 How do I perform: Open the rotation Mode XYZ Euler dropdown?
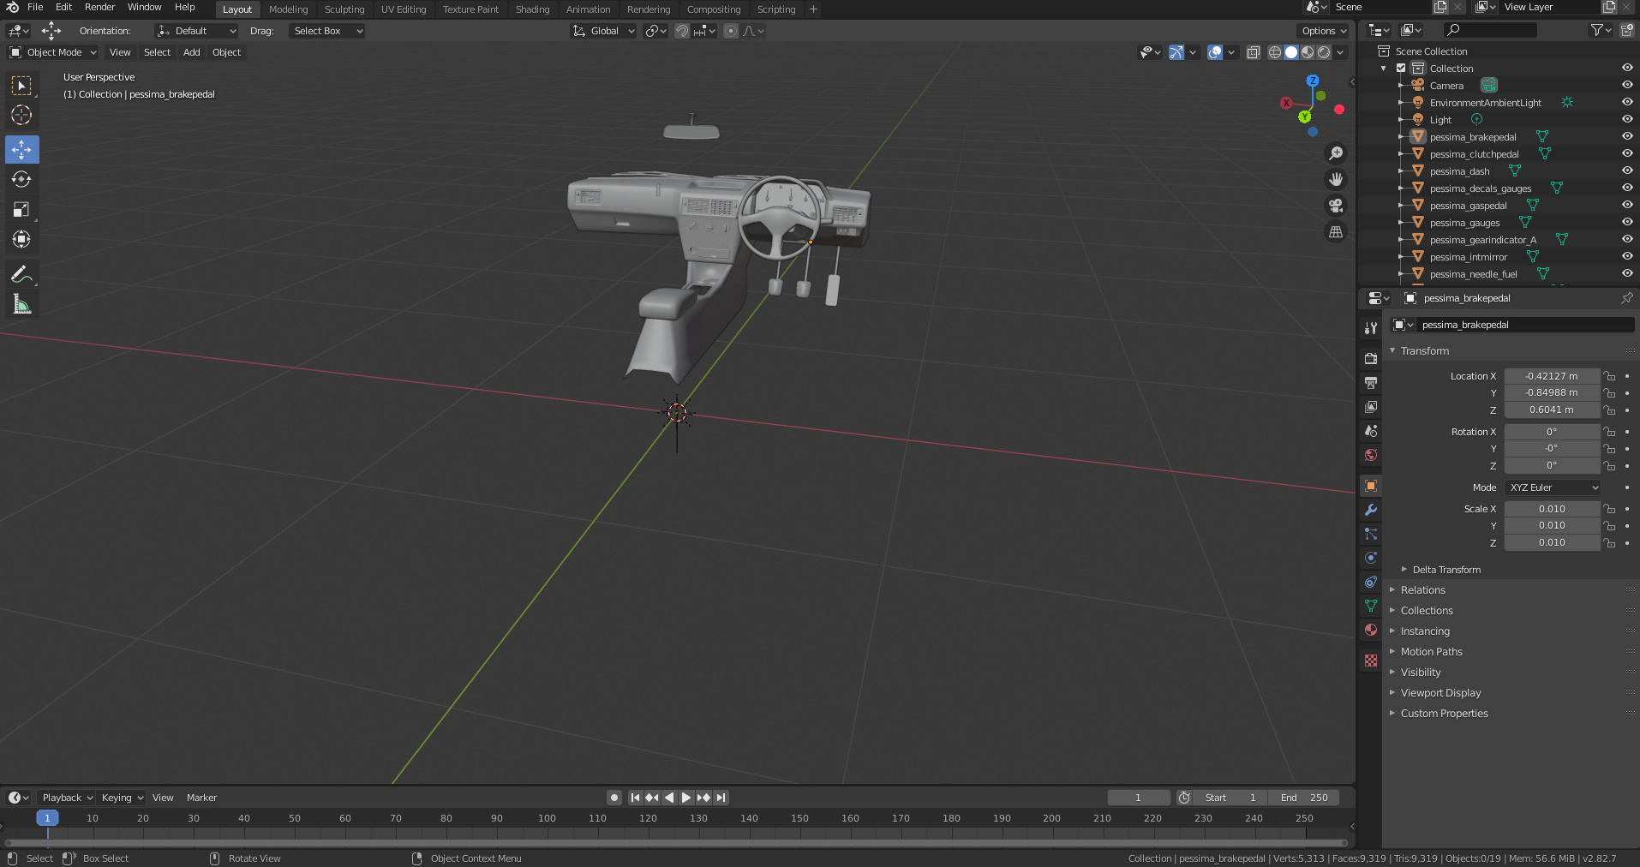click(x=1553, y=487)
